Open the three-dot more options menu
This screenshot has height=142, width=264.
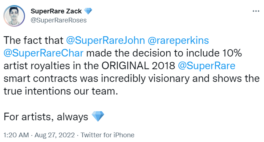click(256, 11)
